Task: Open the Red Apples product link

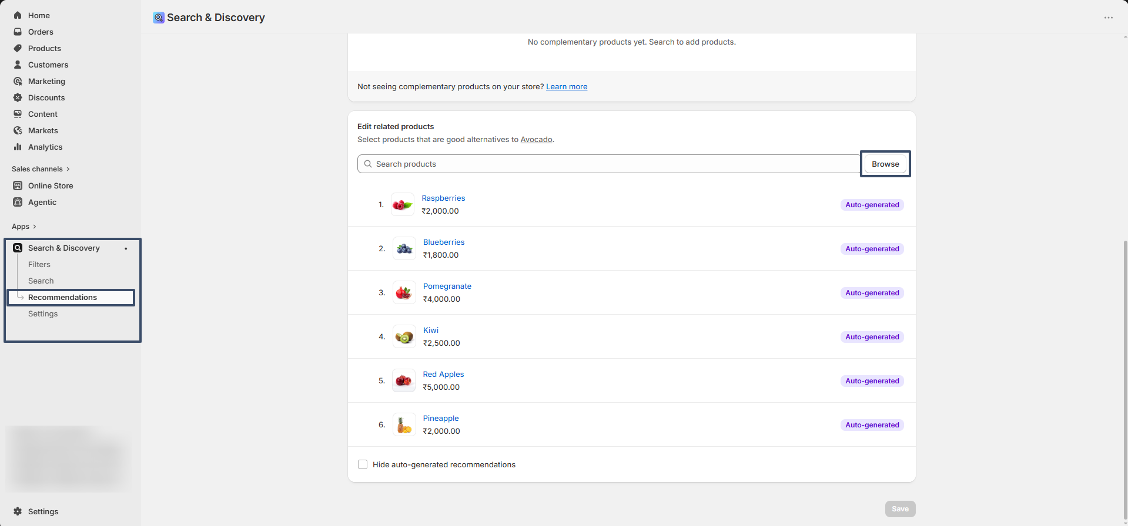Action: [443, 374]
